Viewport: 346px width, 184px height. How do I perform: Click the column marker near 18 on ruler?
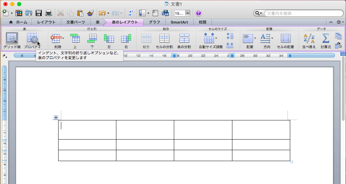pyautogui.click(x=174, y=56)
